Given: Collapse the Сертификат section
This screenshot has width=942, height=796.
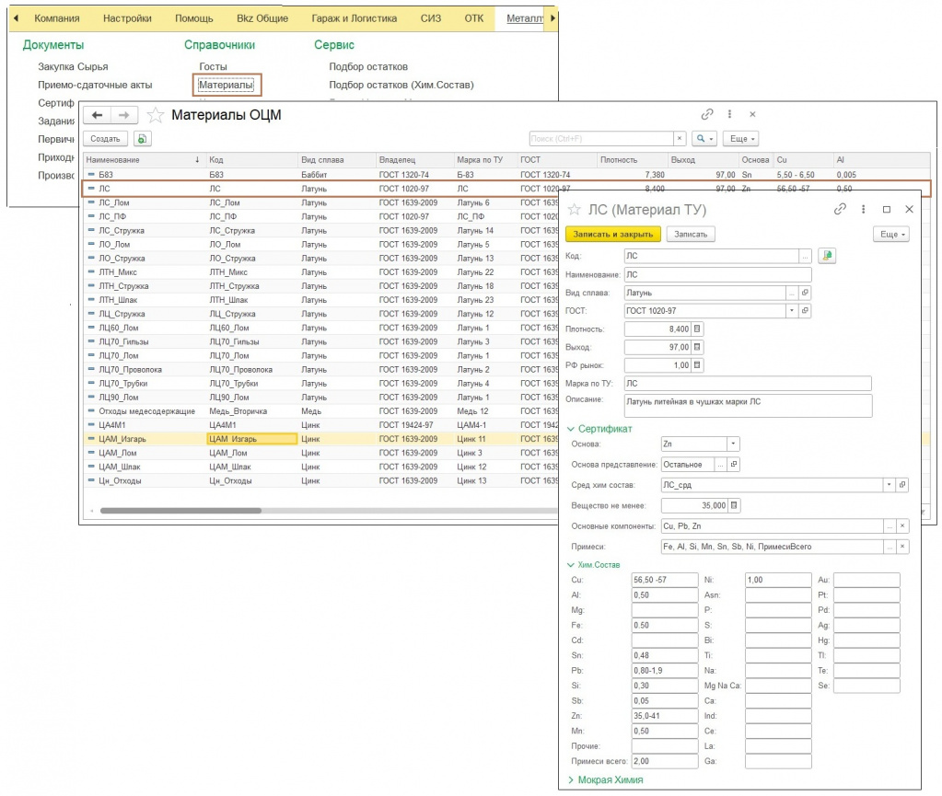Looking at the screenshot, I should click(599, 429).
